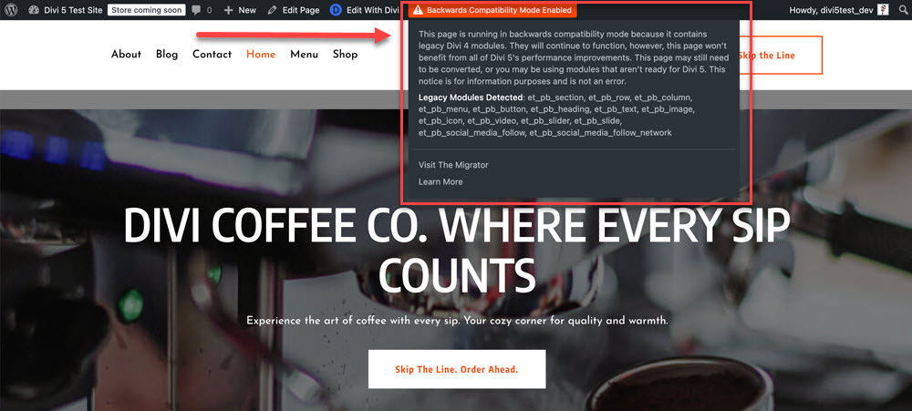This screenshot has height=411, width=912.
Task: Open Howdy, divi5test_dev account menu
Action: [838, 10]
